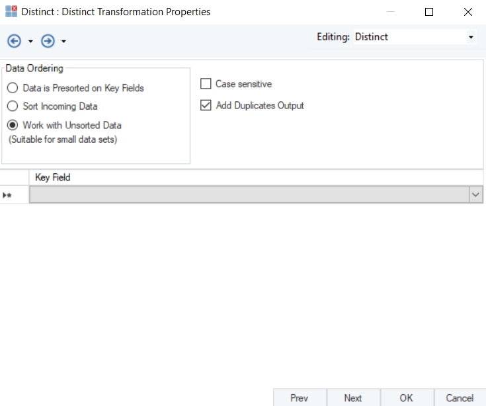
Task: Select Data is Presorted on Key Fields
Action: [x=13, y=88]
